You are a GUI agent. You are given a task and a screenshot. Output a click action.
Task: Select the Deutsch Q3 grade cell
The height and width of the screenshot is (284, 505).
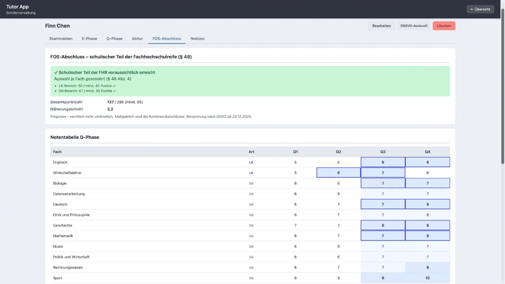click(383, 204)
